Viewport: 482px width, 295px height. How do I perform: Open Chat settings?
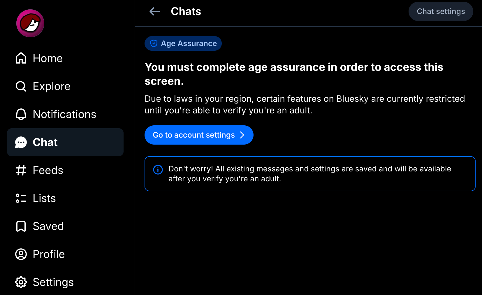coord(441,11)
